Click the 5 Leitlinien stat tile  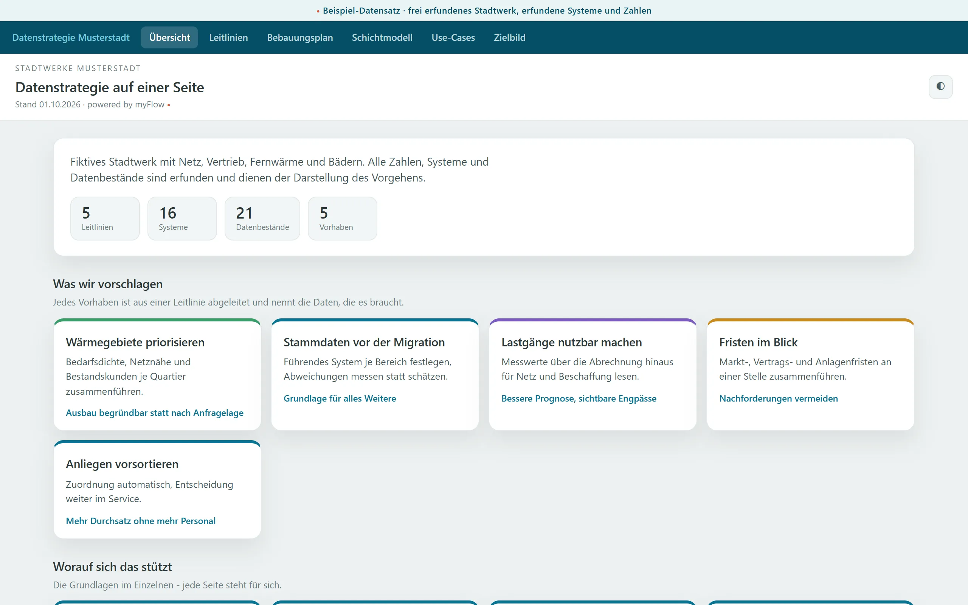[105, 219]
